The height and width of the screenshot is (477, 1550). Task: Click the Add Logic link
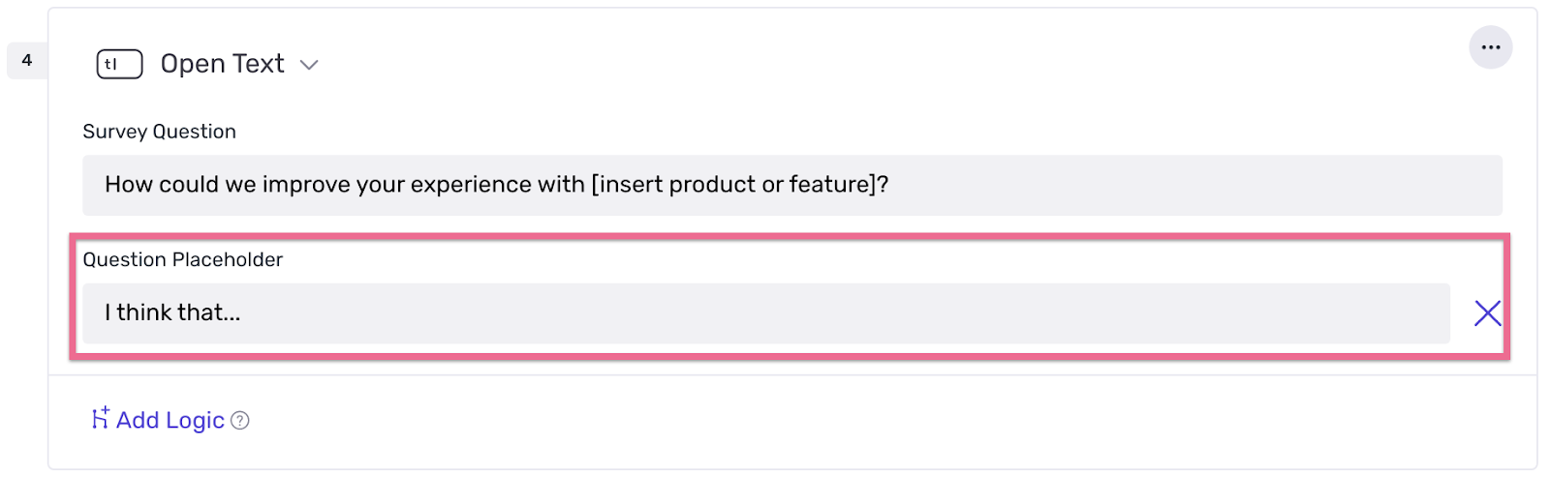(x=170, y=420)
